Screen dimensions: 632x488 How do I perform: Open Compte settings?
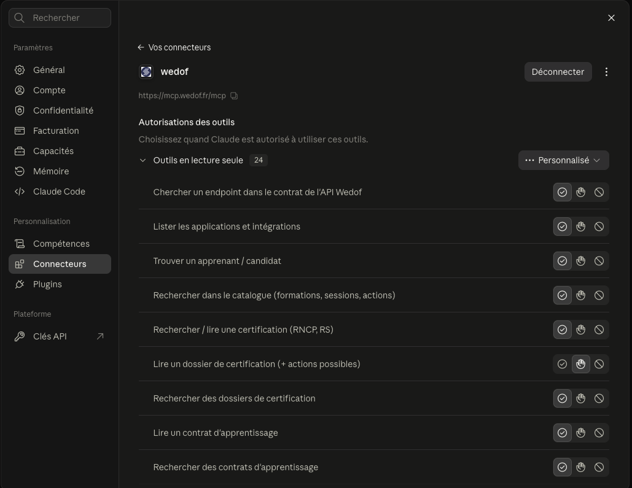point(60,90)
